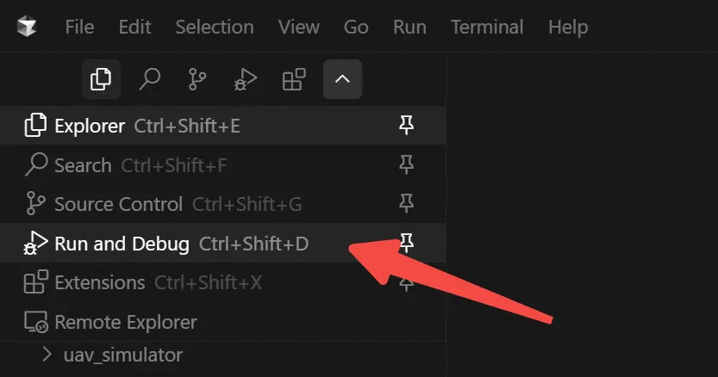Image resolution: width=718 pixels, height=377 pixels.
Task: Open Search via the magnifier toolbar icon
Action: click(150, 79)
